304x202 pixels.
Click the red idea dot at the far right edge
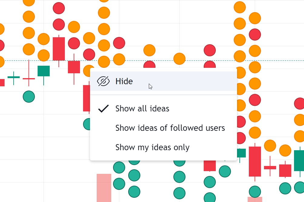tap(299, 104)
